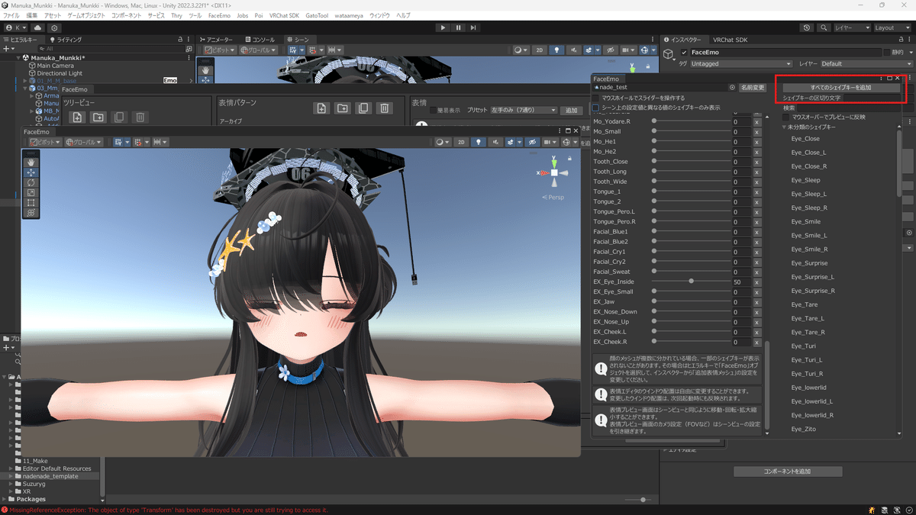Click the 検索 search field for shape keys
916x515 pixels.
coord(850,108)
